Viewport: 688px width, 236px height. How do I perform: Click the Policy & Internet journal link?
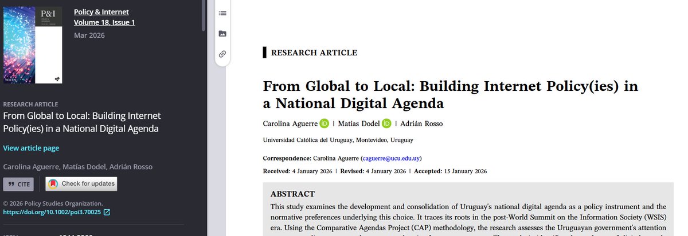(101, 12)
